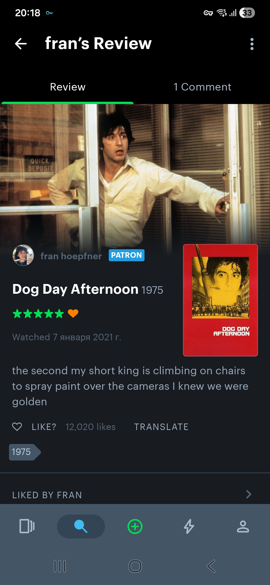Image resolution: width=270 pixels, height=585 pixels.
Task: Open Android recent apps navigation button
Action: click(60, 566)
